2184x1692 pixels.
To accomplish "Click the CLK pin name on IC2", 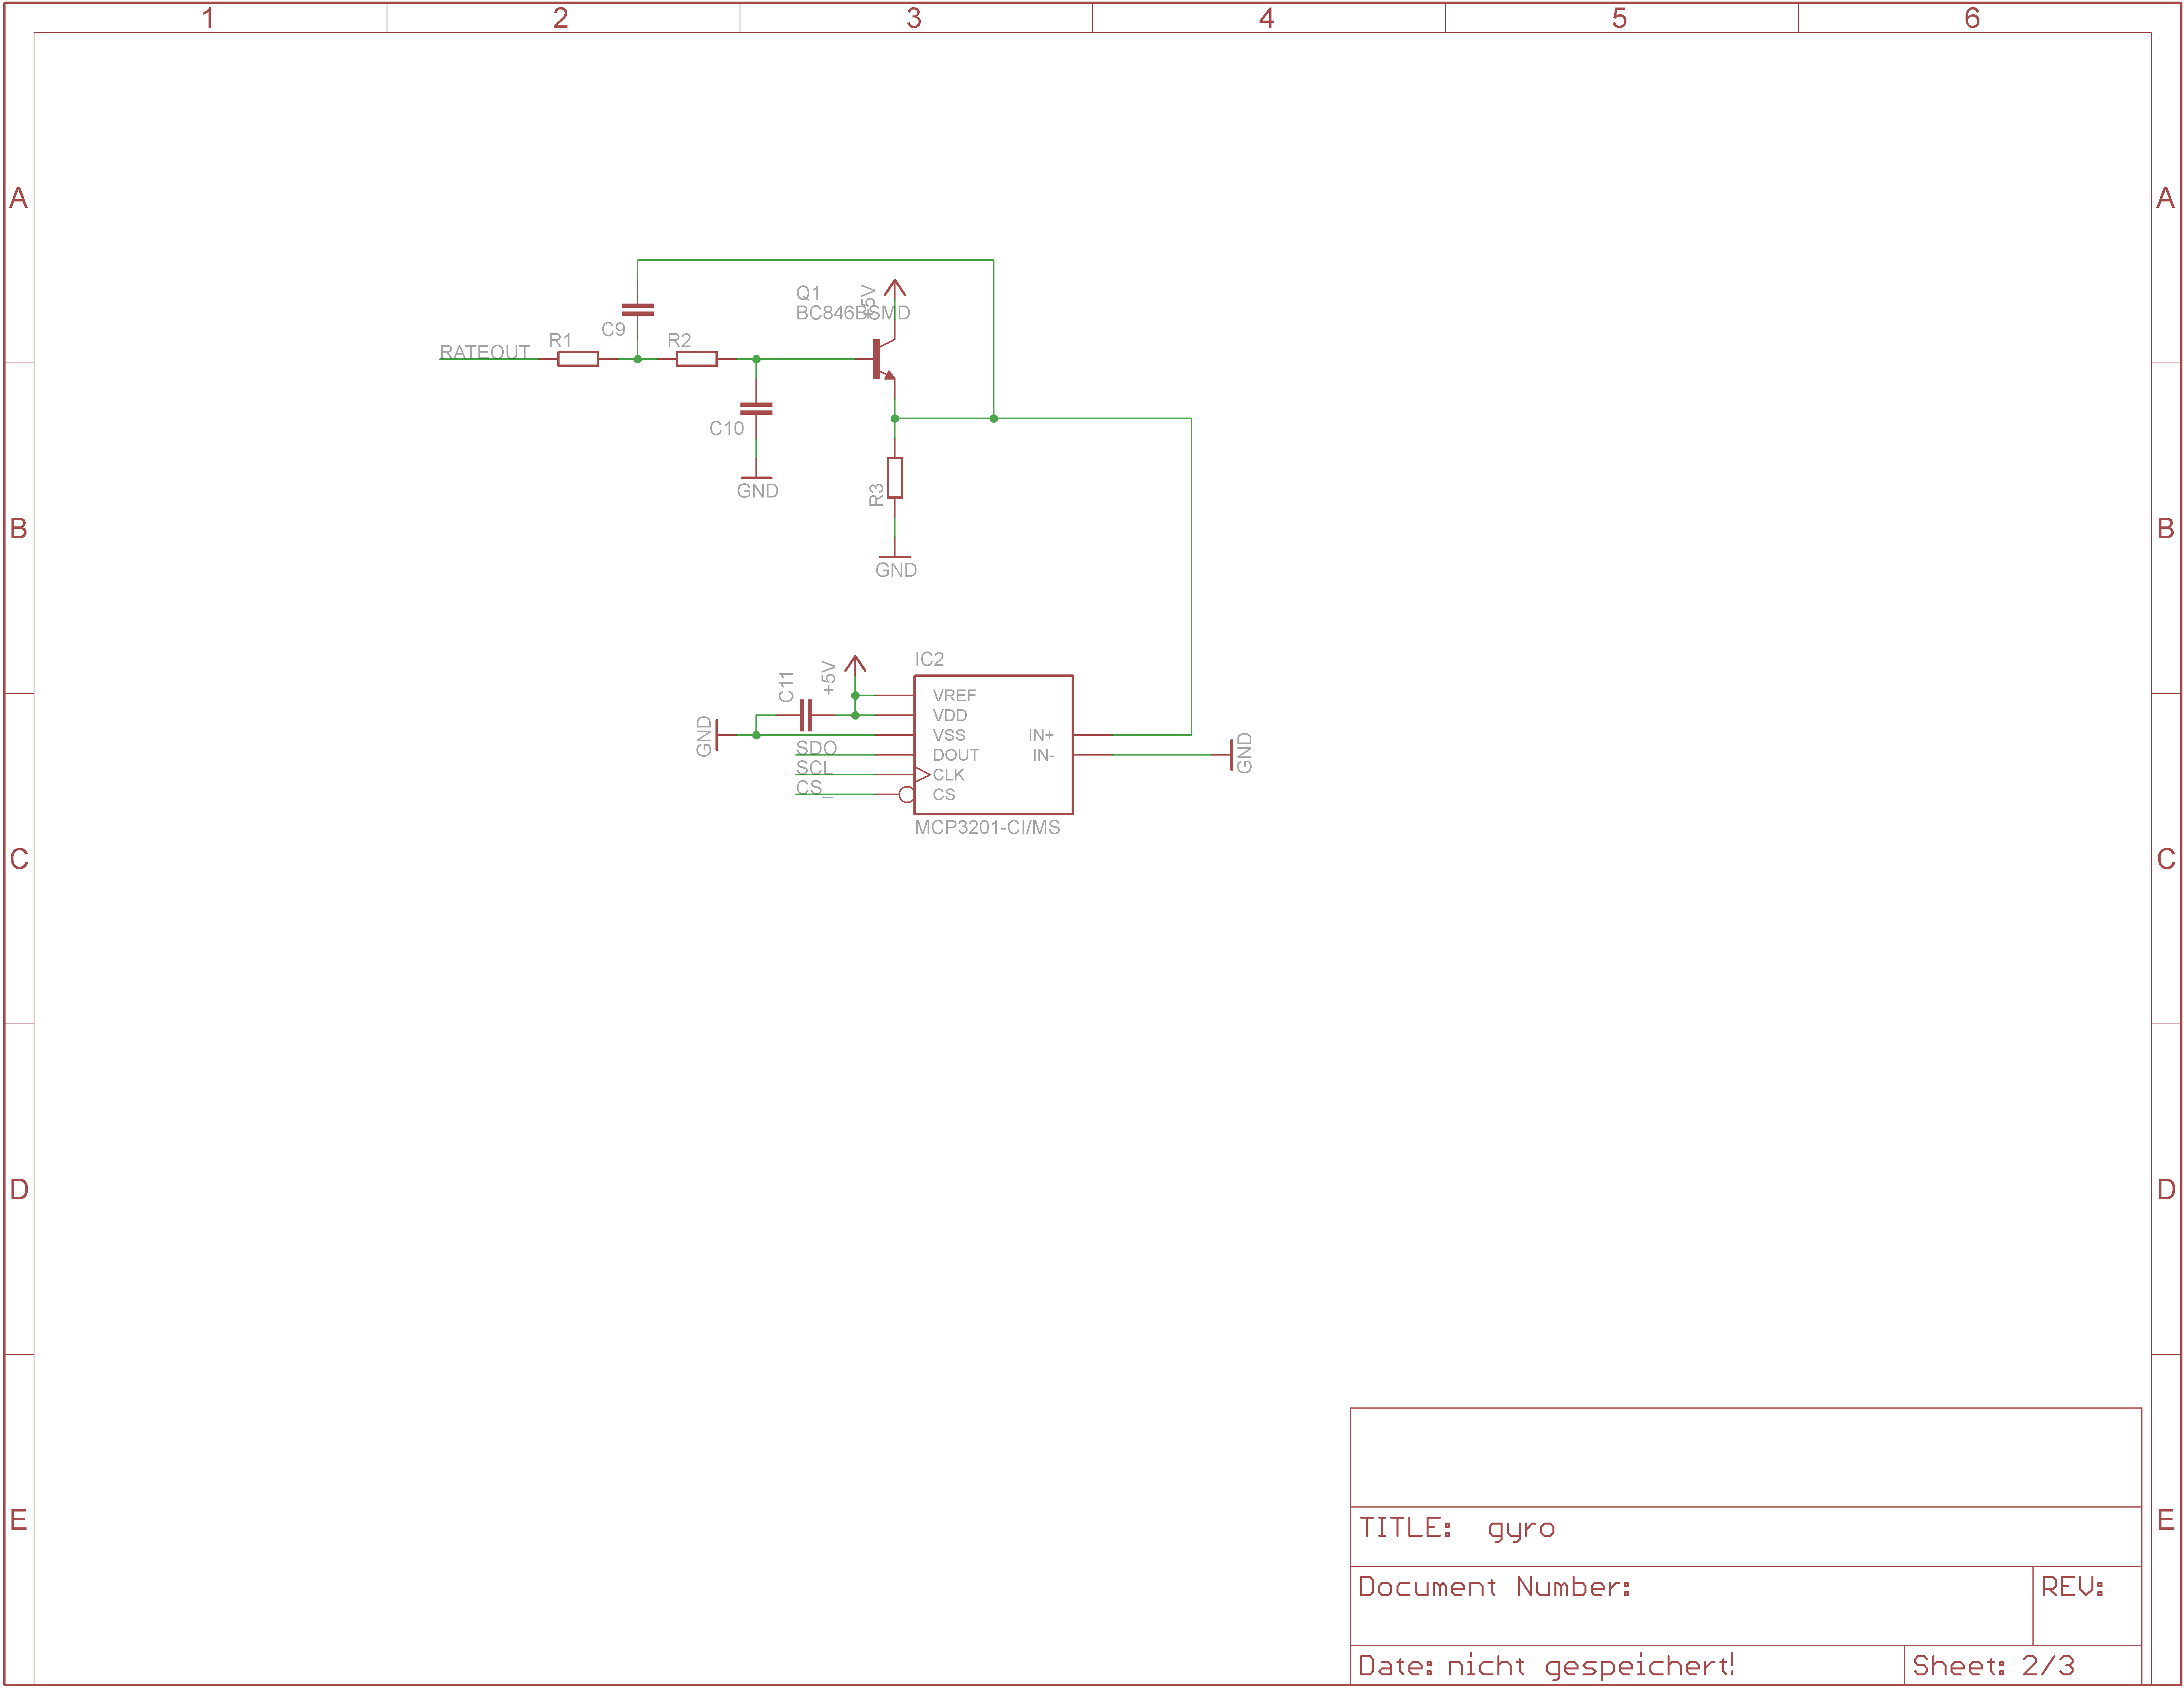I will tap(948, 775).
